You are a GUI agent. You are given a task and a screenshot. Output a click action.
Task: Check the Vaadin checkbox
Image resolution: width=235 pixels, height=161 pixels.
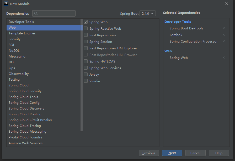(x=85, y=81)
